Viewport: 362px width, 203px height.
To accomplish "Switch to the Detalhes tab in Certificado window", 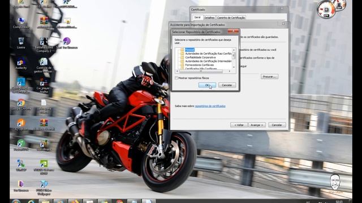I will point(209,17).
